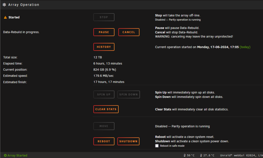Reboot the server with REBOOT button
263x158 pixels.
click(x=104, y=141)
